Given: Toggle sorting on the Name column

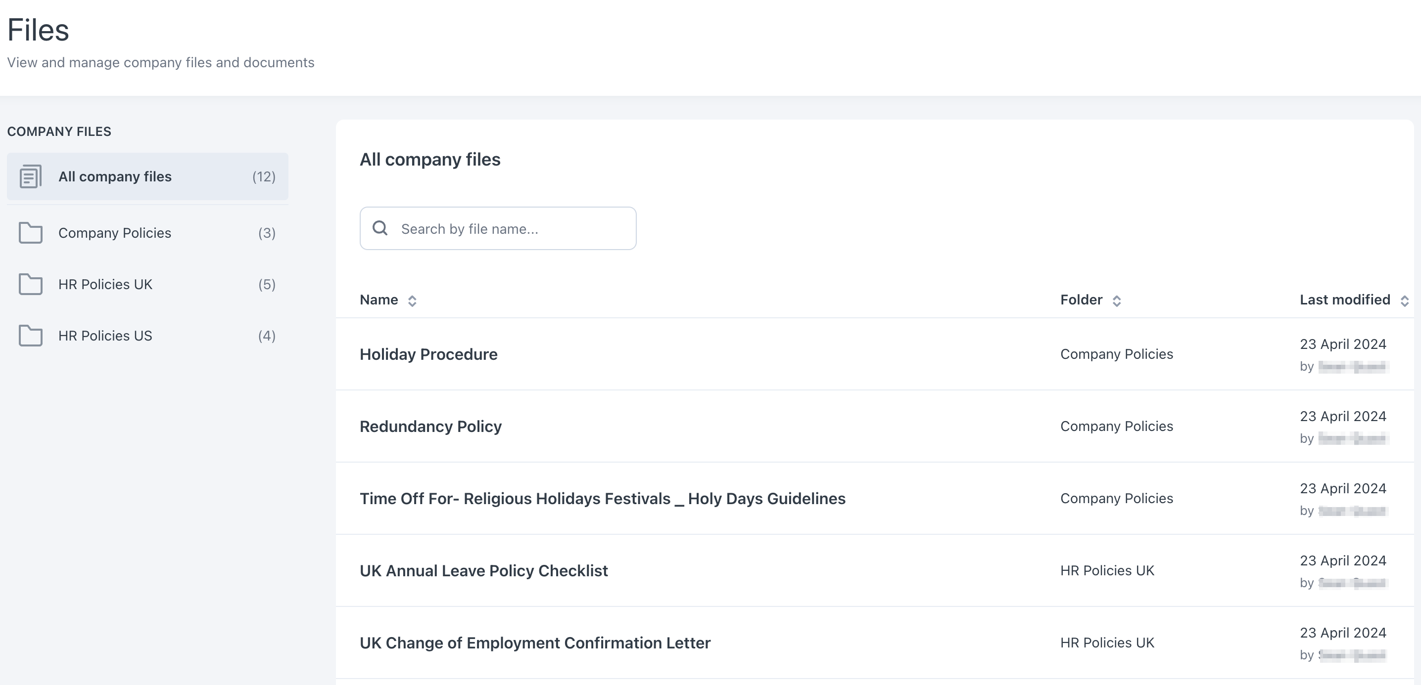Looking at the screenshot, I should click(x=412, y=300).
